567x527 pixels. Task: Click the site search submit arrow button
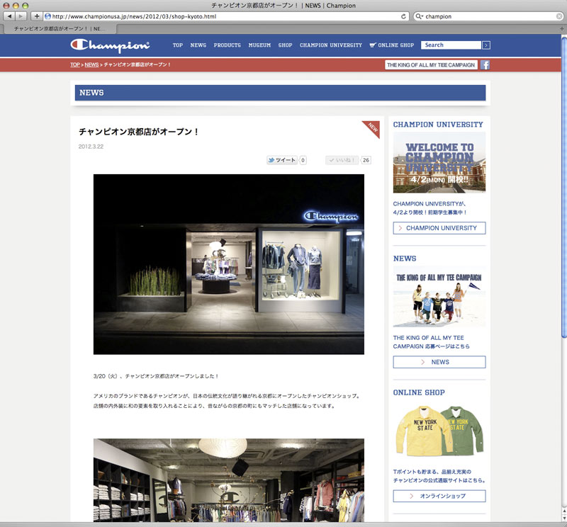click(485, 45)
